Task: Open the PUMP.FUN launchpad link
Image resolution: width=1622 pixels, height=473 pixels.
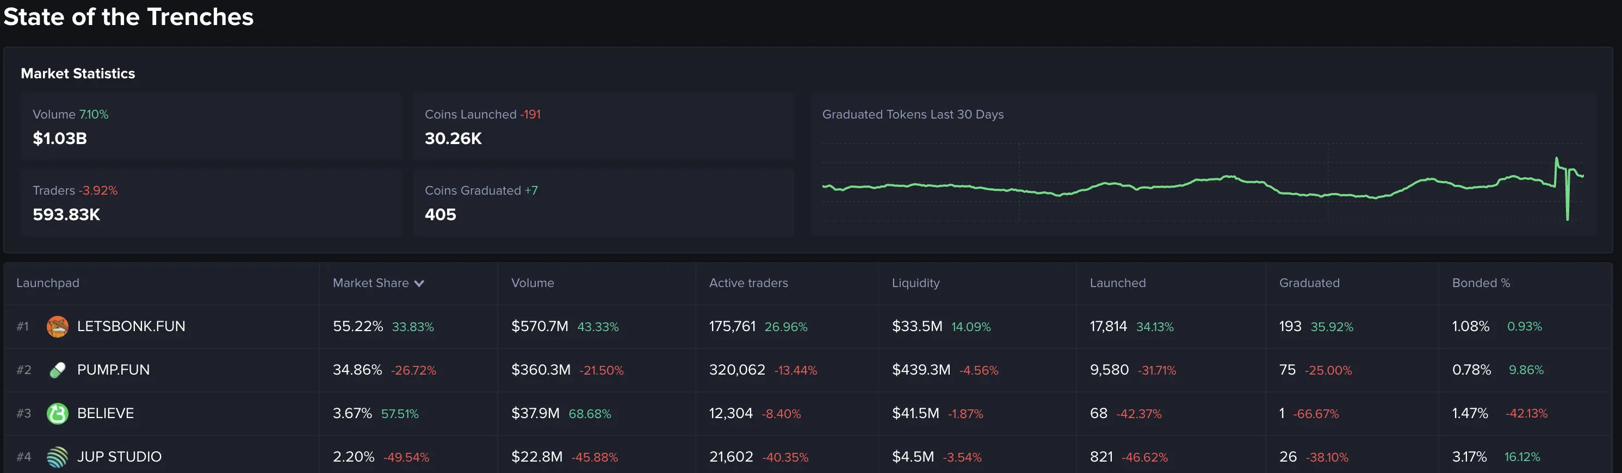Action: pos(113,370)
